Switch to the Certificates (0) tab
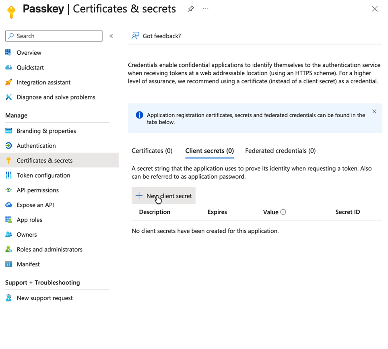 point(152,151)
